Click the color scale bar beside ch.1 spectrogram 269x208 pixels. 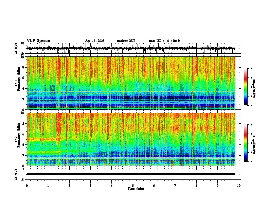click(x=246, y=87)
